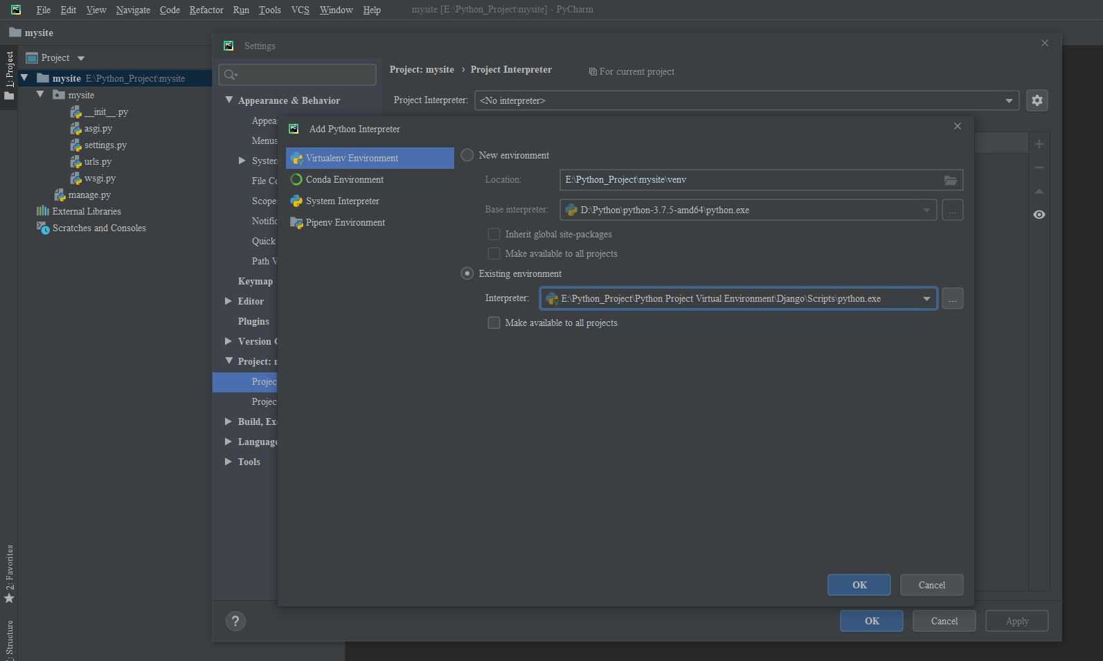Screen dimensions: 1103x661
Task: Toggle the show early releases eye icon
Action: (1039, 215)
